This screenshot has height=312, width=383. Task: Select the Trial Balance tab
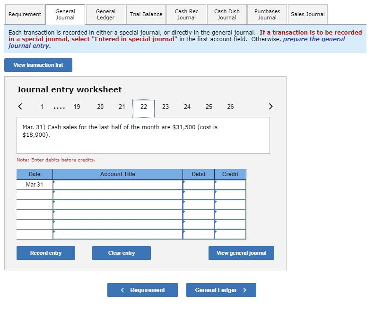[146, 14]
